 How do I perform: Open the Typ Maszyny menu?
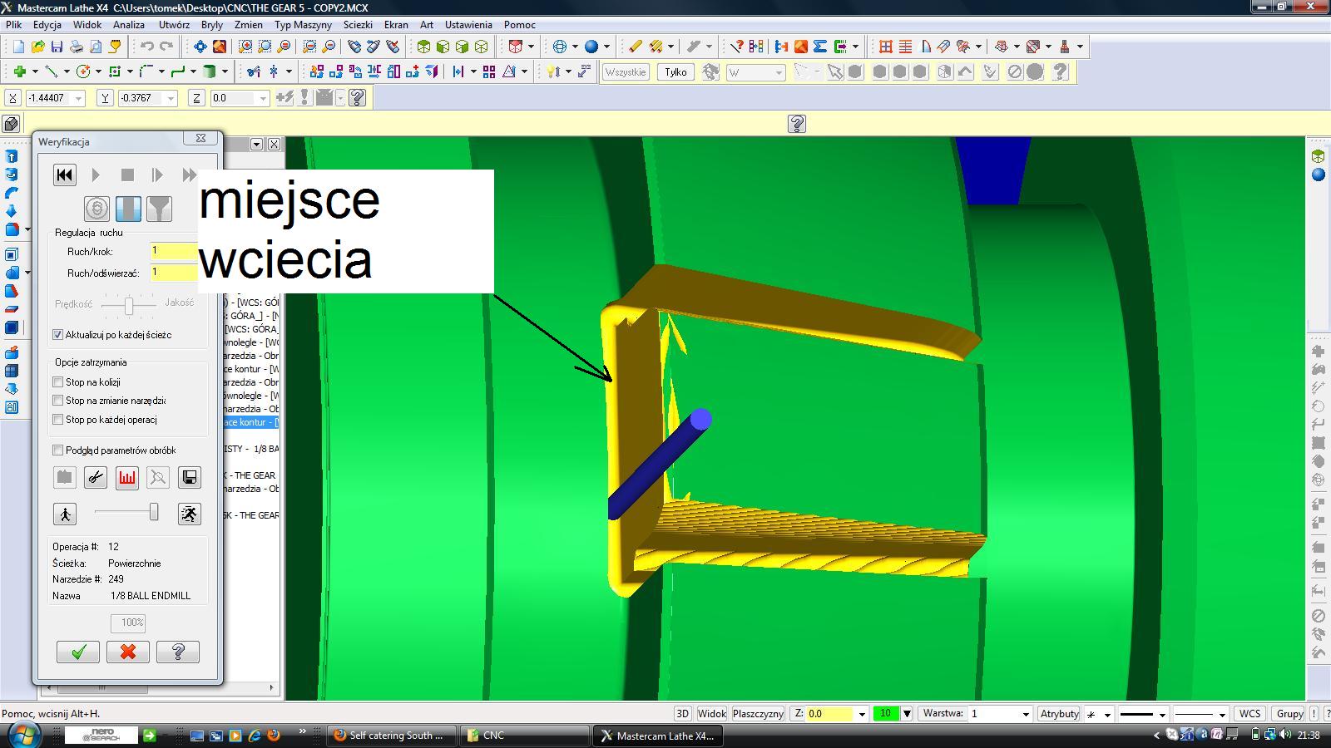click(x=304, y=25)
